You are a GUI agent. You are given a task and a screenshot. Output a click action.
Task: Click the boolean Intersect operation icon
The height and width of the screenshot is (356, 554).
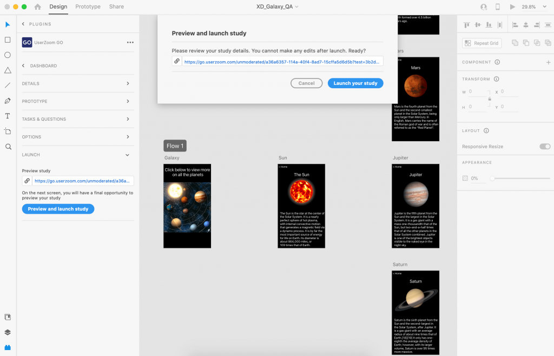coord(537,43)
